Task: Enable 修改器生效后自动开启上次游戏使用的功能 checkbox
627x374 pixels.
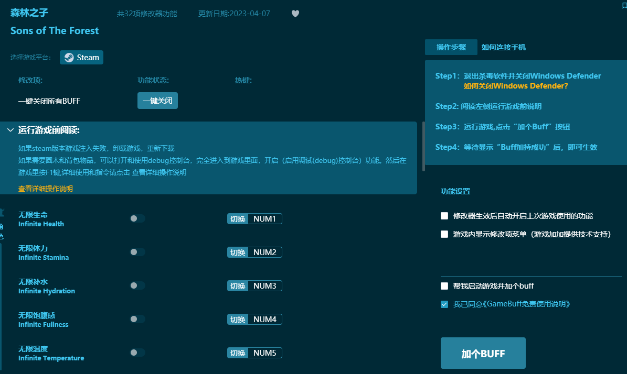Action: tap(444, 216)
